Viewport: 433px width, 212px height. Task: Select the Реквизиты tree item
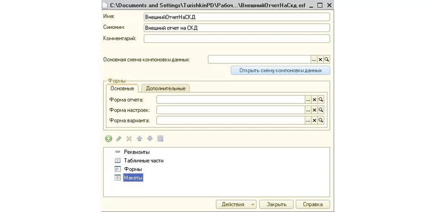pos(136,152)
